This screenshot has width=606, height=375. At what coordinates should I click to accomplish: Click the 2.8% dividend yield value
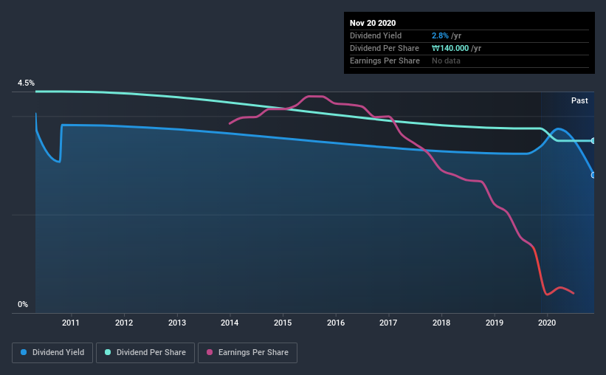click(440, 35)
